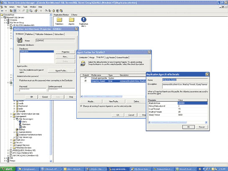Click the Distributor Name field GZAKA2
The image size is (228, 171).
pos(55,41)
